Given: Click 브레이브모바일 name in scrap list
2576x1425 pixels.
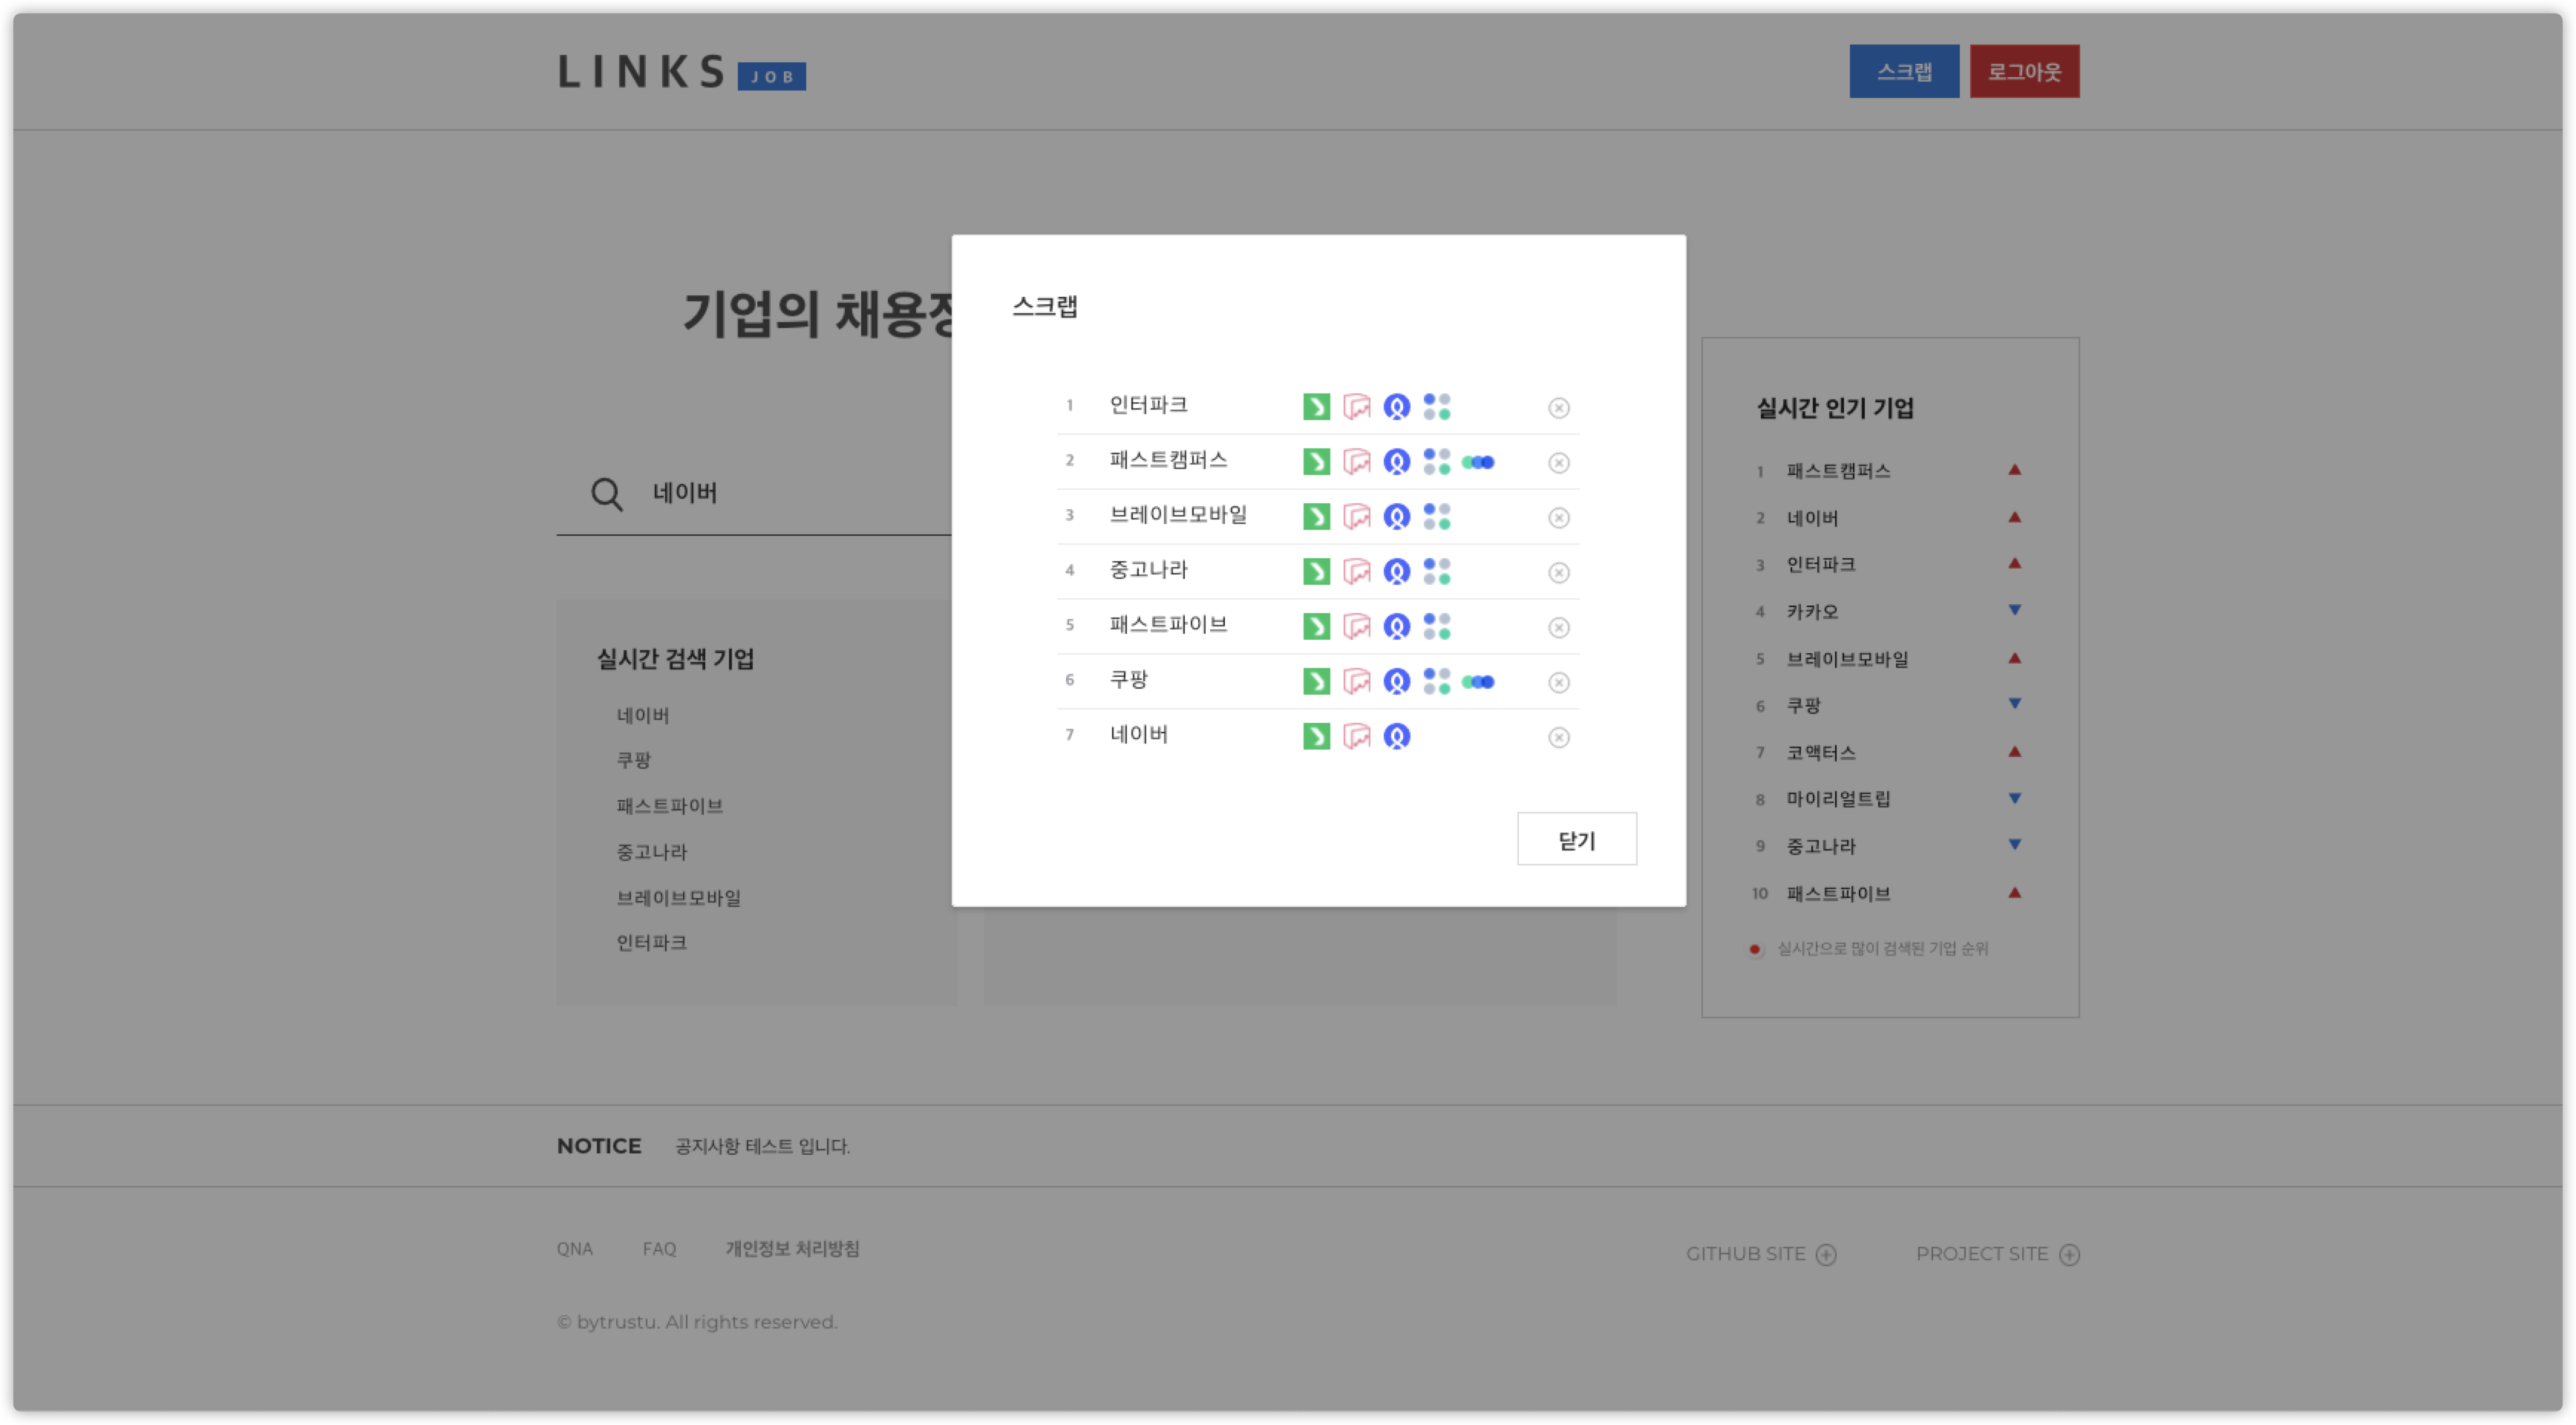Looking at the screenshot, I should coord(1178,515).
